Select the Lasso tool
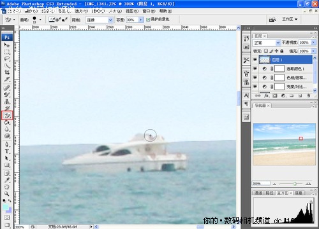Screen dimensions: 319x229 point(7,59)
